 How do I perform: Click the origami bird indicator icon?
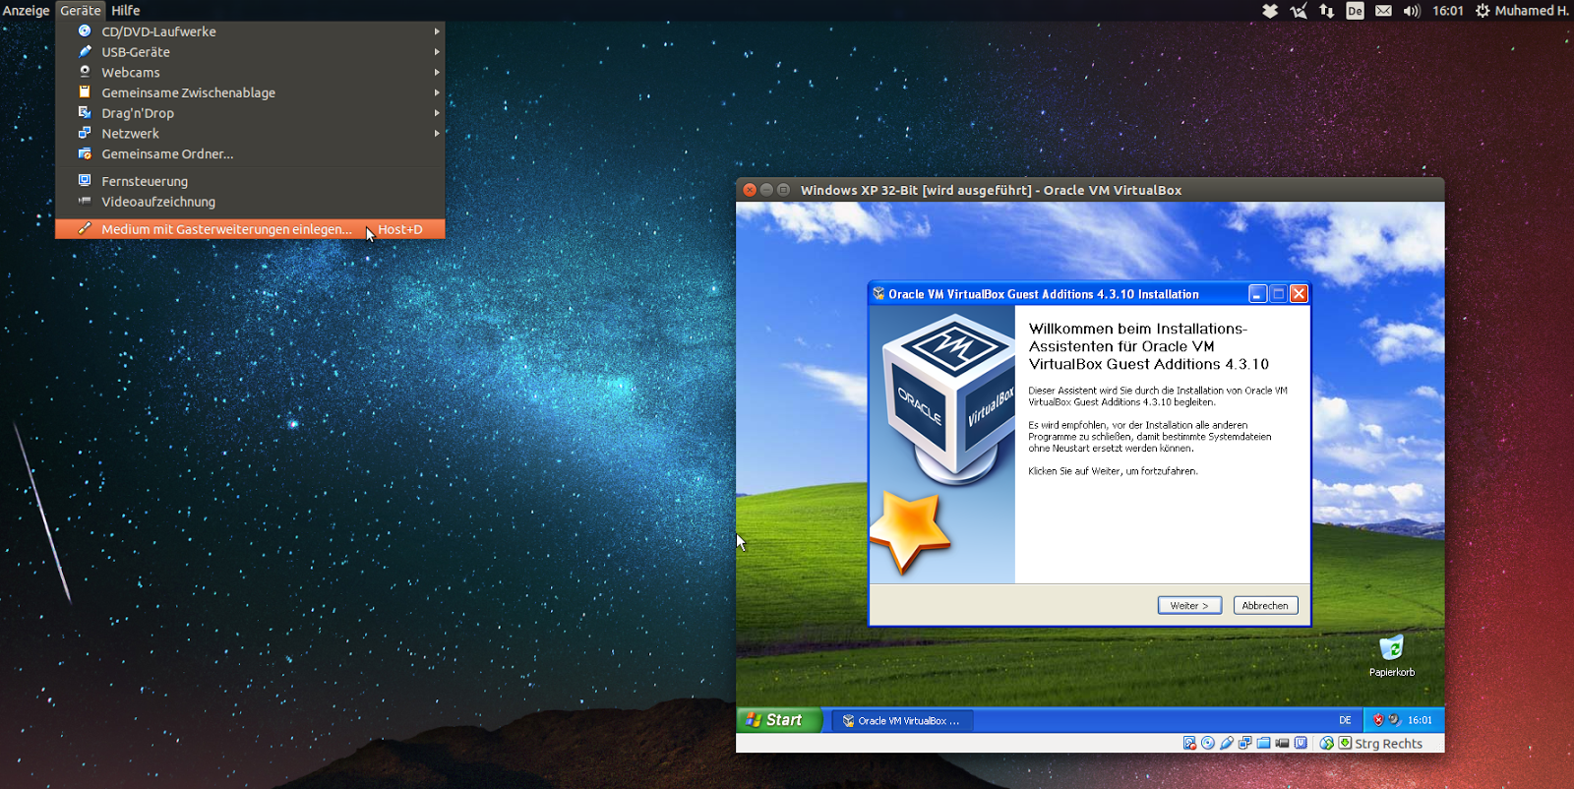coord(1299,11)
